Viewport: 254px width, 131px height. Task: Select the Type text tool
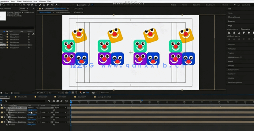click(x=36, y=5)
